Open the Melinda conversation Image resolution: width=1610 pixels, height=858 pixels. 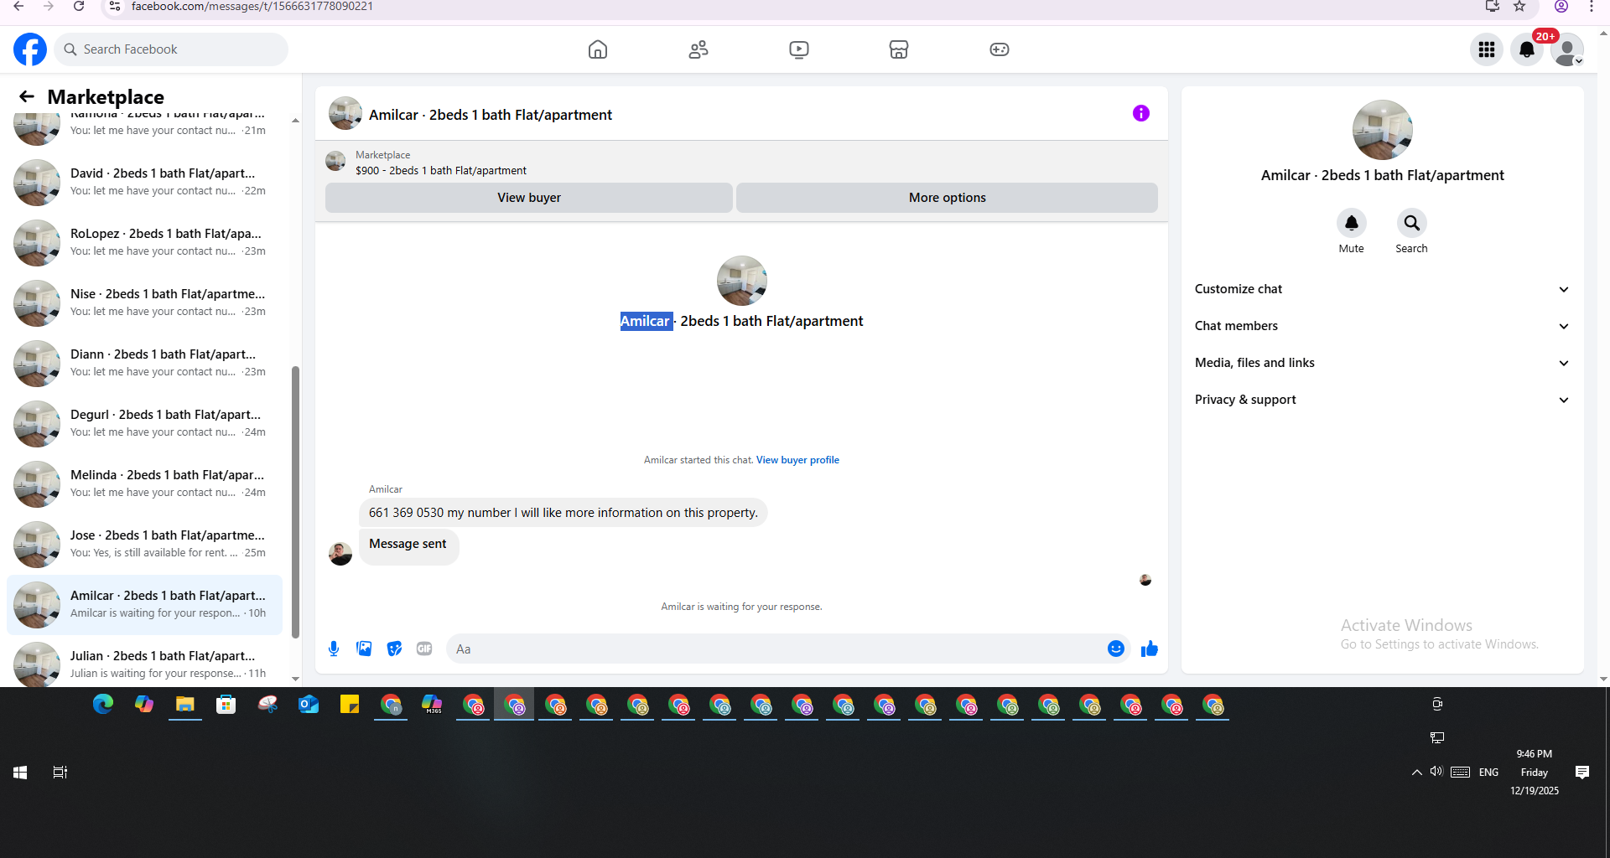pyautogui.click(x=144, y=483)
